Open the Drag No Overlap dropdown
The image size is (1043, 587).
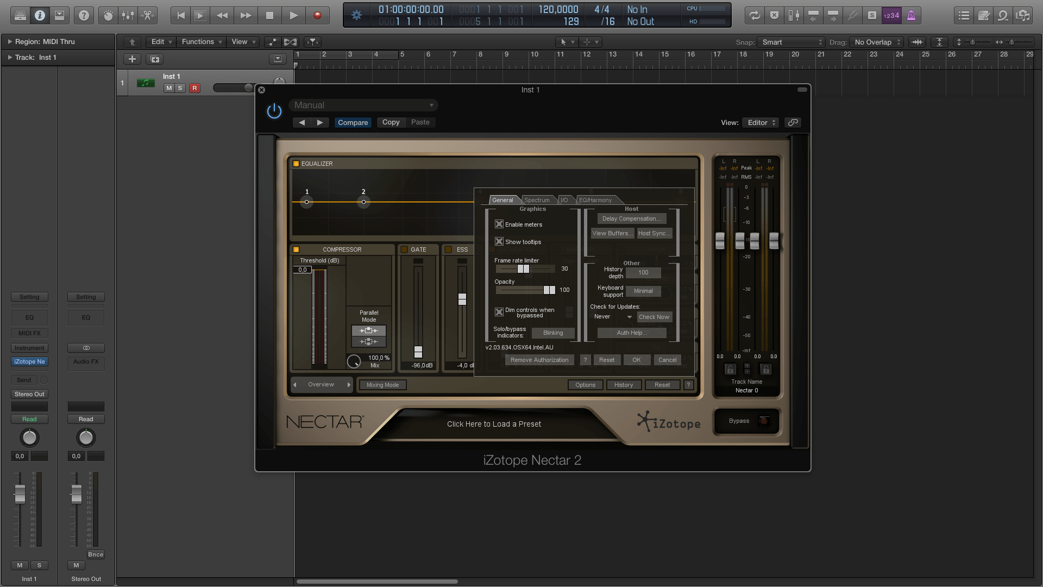click(x=877, y=42)
